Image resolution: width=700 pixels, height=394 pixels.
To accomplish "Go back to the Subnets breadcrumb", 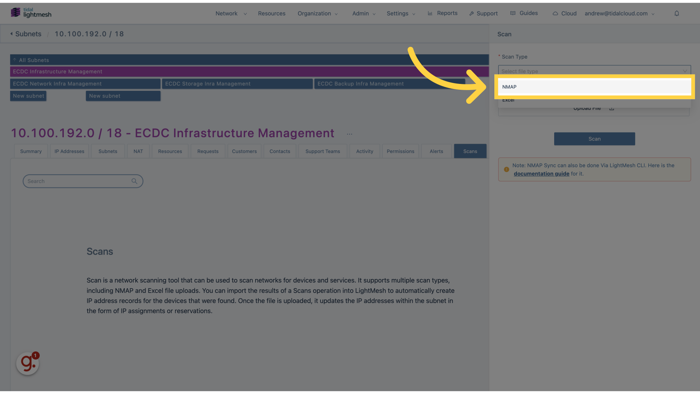I will click(x=28, y=34).
